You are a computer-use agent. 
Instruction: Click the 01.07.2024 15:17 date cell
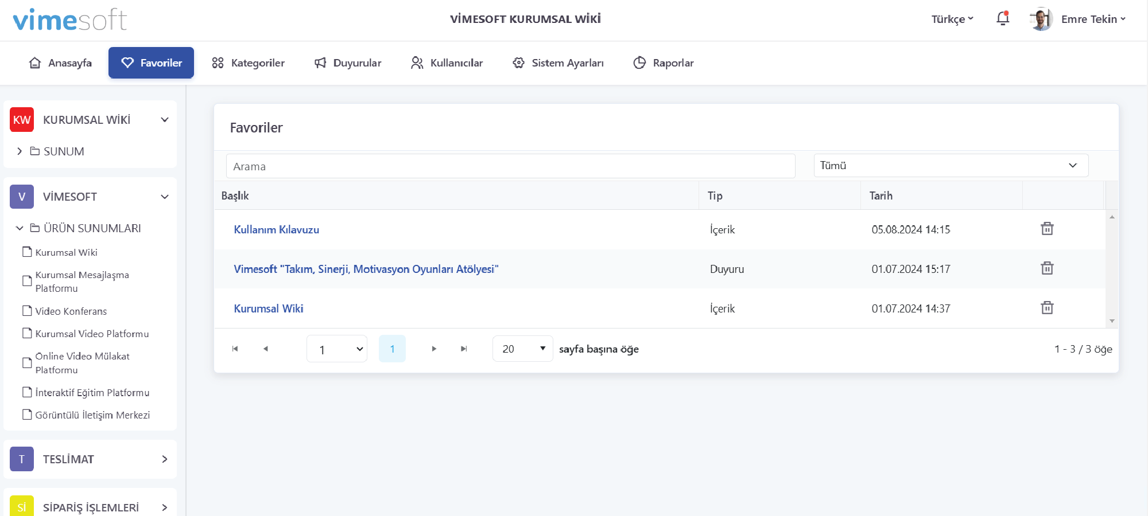[911, 269]
